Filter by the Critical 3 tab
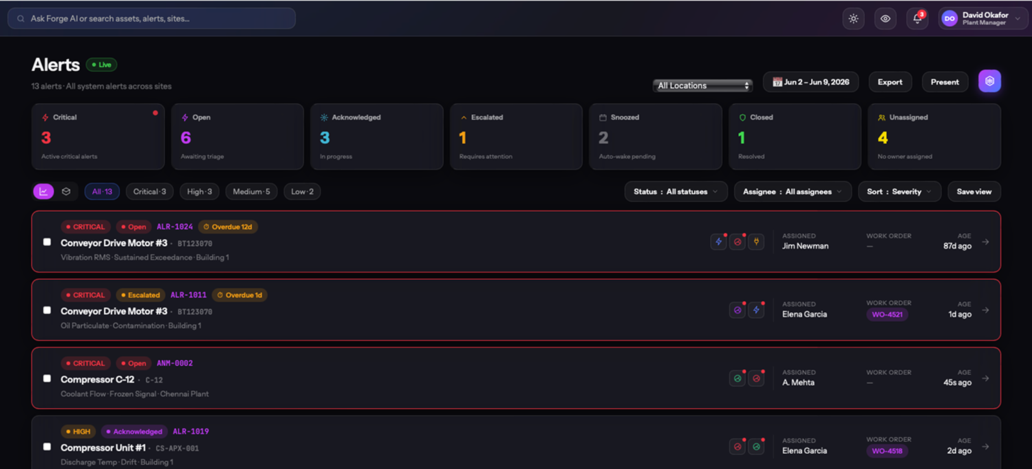Viewport: 1032px width, 469px height. click(x=149, y=192)
